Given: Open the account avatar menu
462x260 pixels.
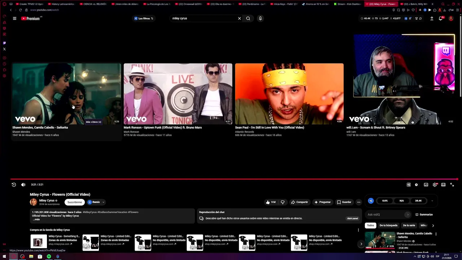Looking at the screenshot, I should pos(451,18).
